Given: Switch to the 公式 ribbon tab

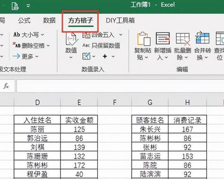Looking at the screenshot, I should (x=24, y=21).
